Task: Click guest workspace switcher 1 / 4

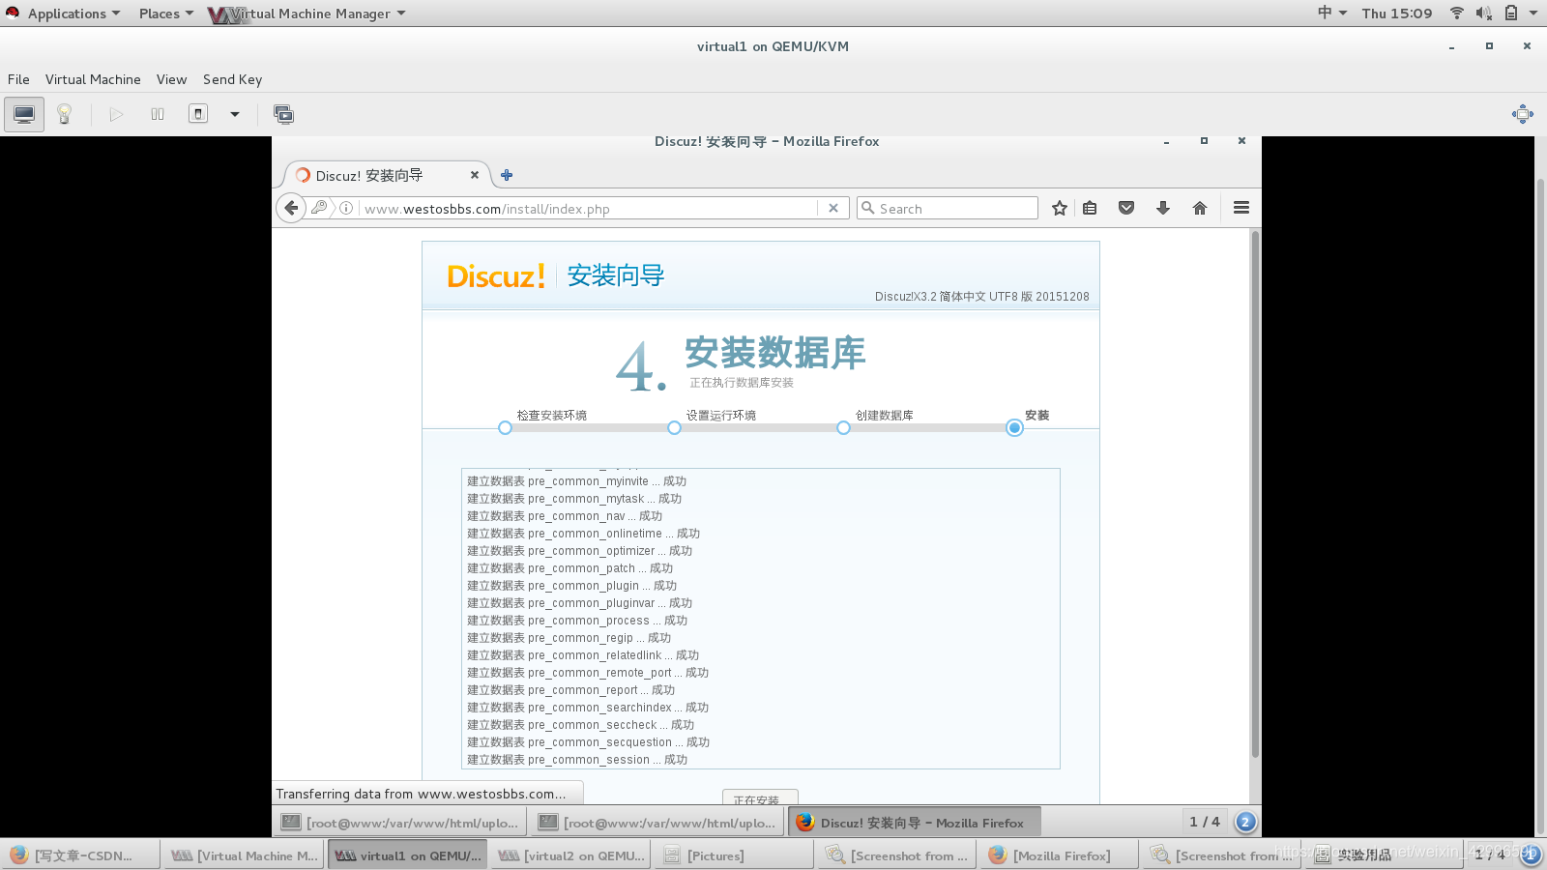Action: [1205, 822]
